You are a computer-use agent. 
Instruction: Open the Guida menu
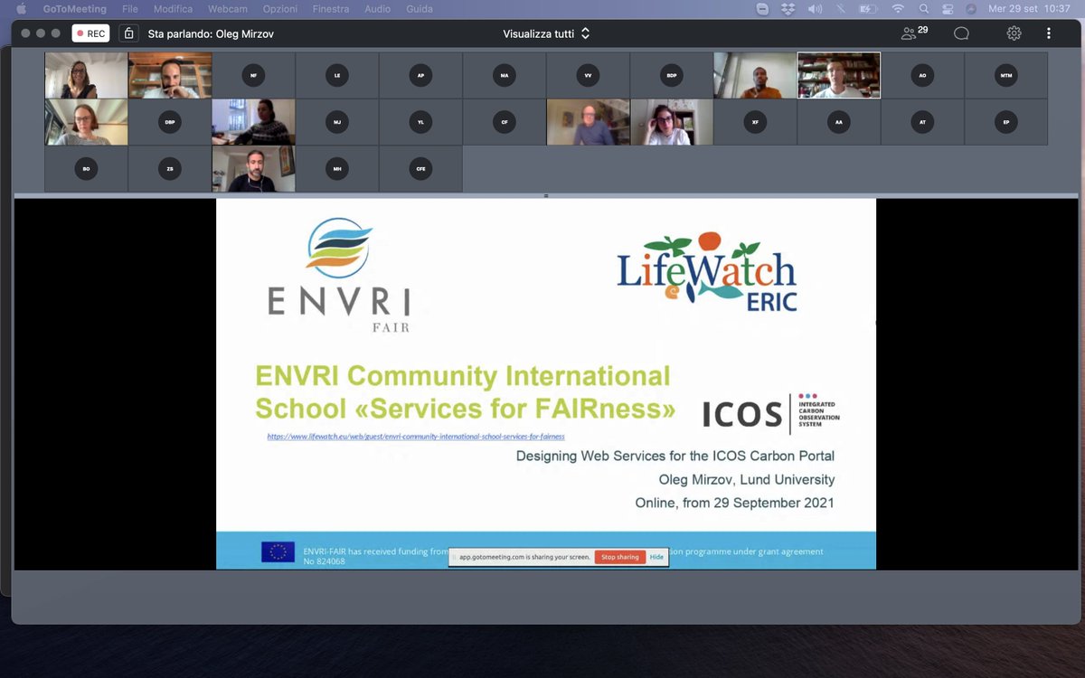419,9
